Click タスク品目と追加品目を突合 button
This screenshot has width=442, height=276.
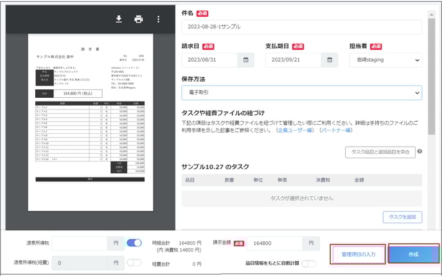[380, 152]
